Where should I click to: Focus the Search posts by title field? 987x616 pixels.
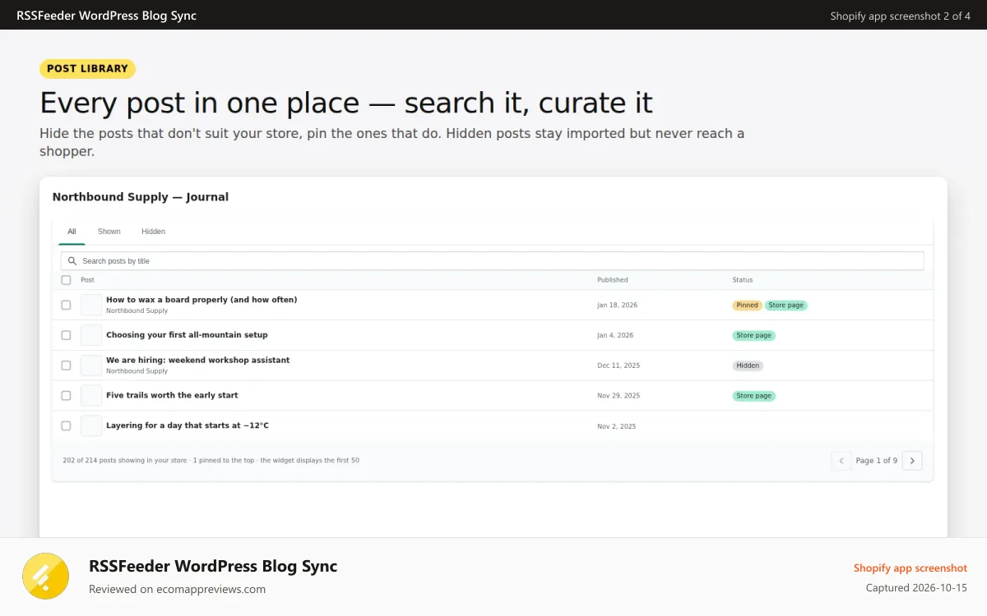click(x=492, y=261)
